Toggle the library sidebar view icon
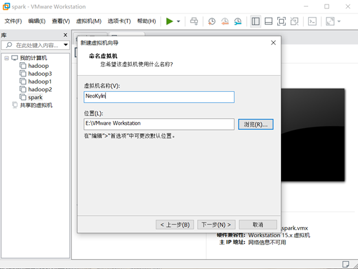The image size is (358, 269). click(255, 21)
